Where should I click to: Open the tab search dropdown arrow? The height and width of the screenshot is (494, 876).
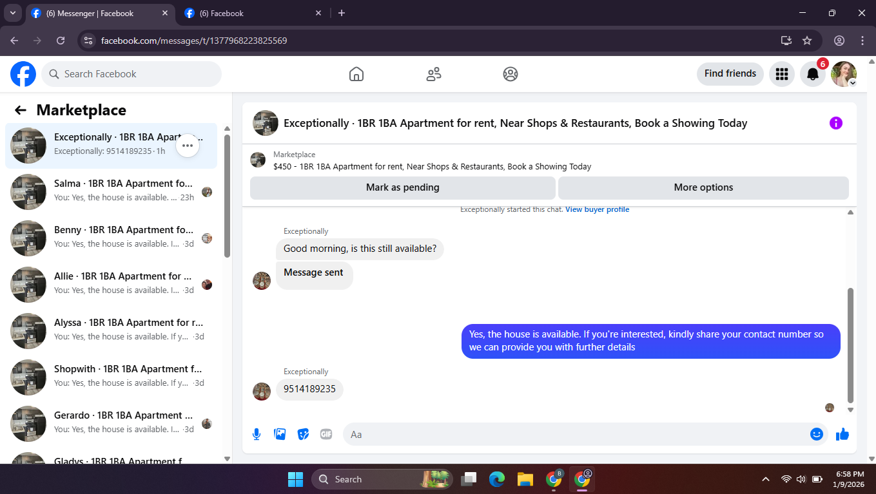tap(12, 13)
